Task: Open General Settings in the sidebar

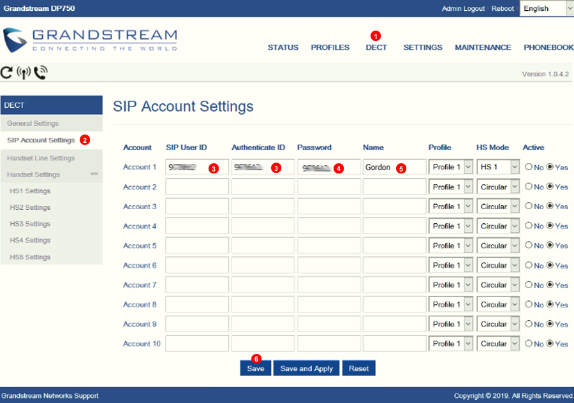Action: click(52, 123)
